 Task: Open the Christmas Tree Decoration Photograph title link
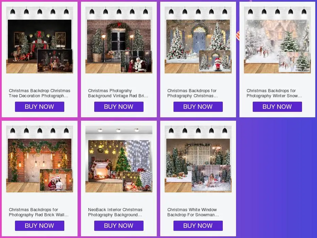coord(39,93)
